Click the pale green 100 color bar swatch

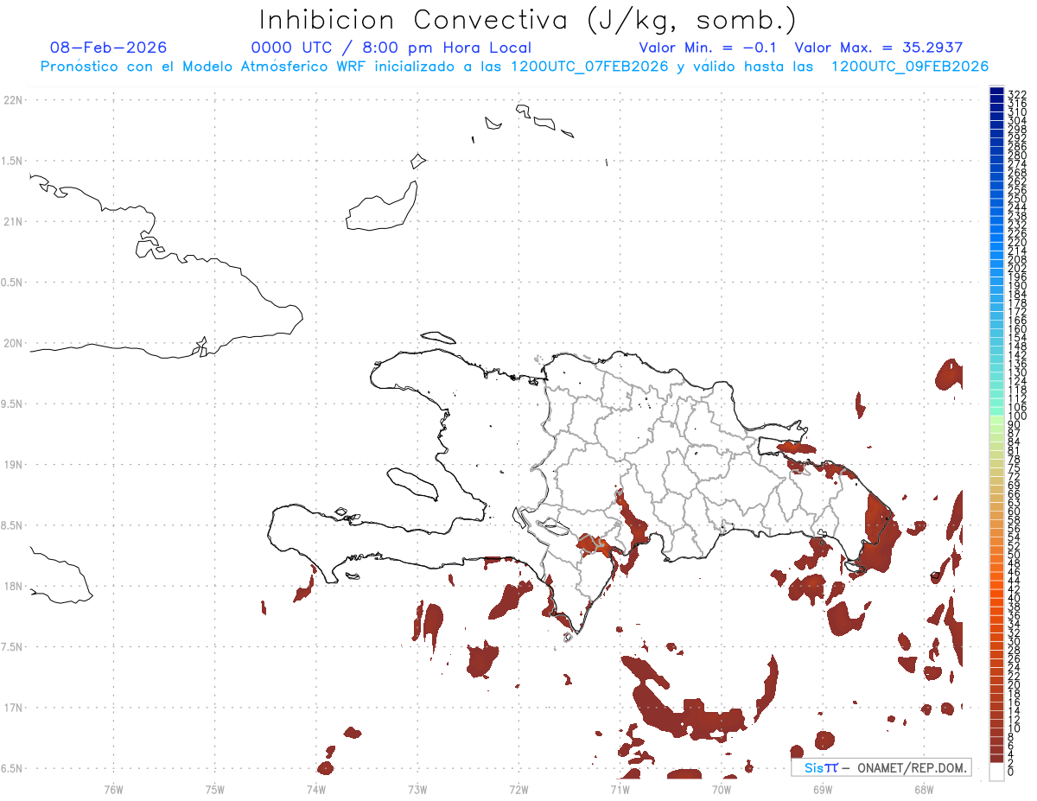(996, 418)
